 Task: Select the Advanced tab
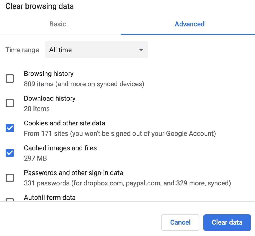point(189,24)
